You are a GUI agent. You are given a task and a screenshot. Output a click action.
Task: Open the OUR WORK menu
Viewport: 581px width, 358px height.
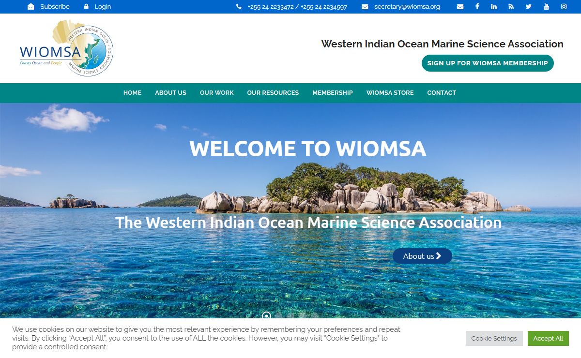[x=217, y=93]
